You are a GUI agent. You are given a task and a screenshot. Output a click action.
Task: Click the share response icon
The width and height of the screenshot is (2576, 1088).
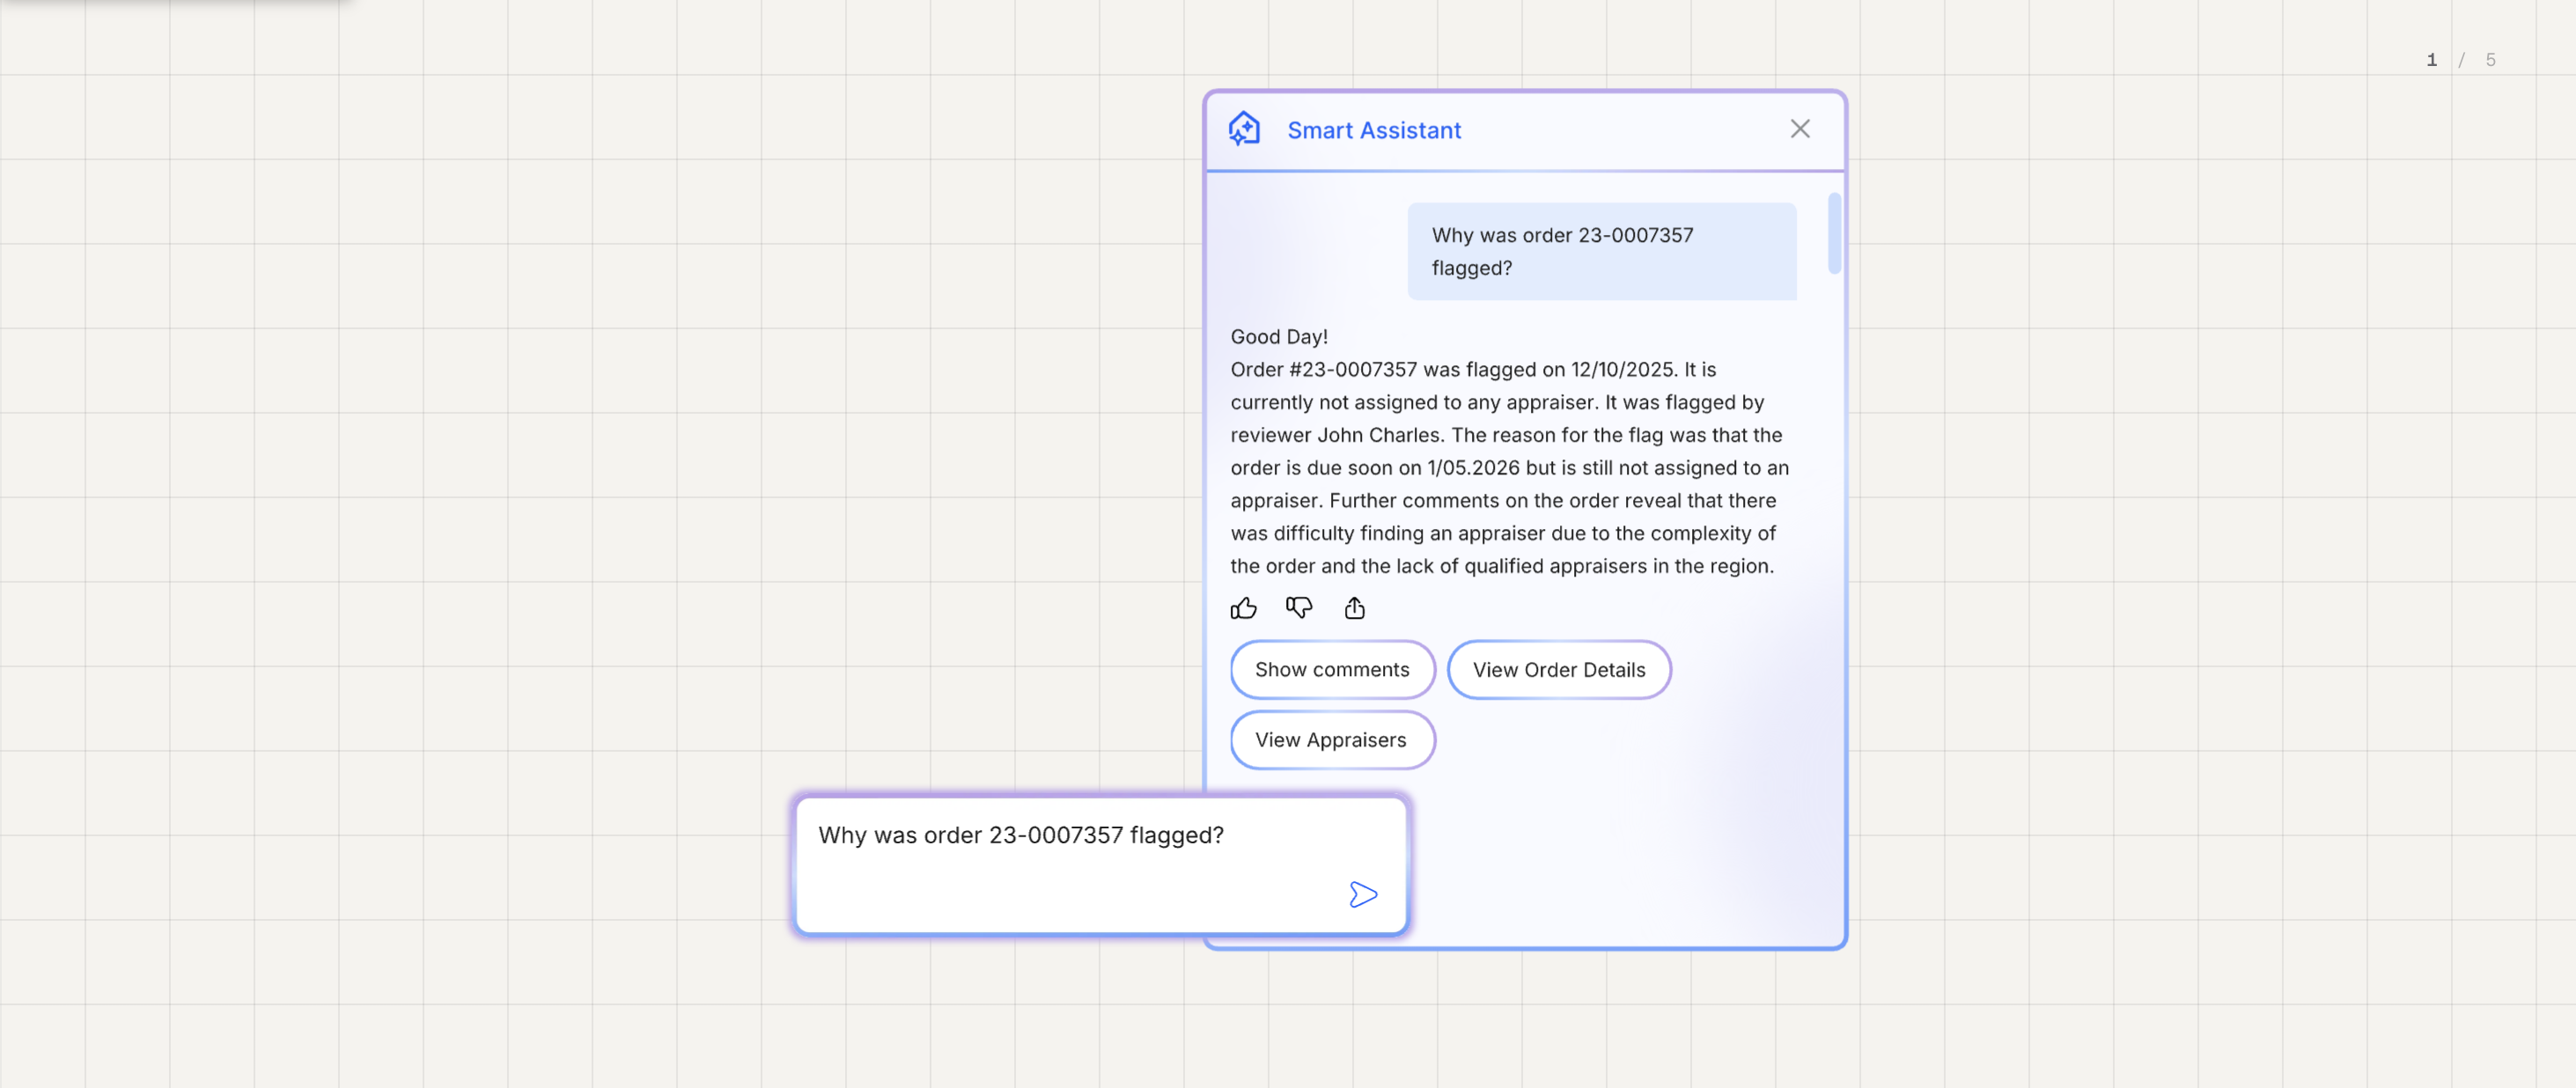(x=1354, y=608)
